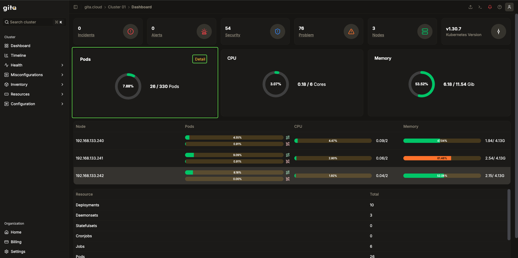This screenshot has height=258, width=518.
Task: Click the Jobs resource row
Action: tap(291, 246)
